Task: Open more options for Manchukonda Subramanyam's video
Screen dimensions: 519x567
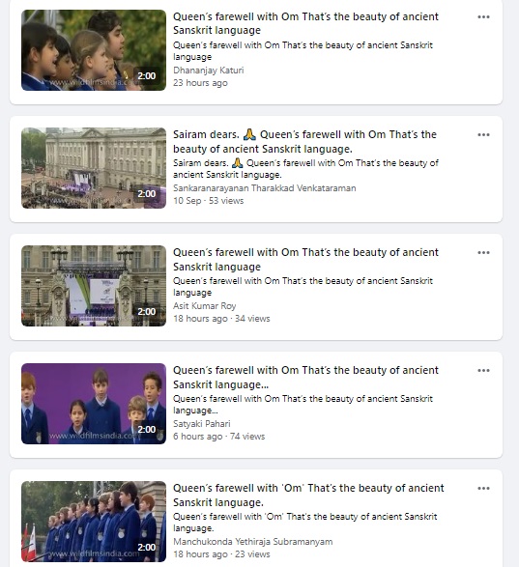Action: tap(483, 489)
